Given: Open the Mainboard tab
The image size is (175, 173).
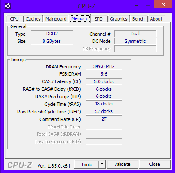Looking at the screenshot, I should click(56, 19).
